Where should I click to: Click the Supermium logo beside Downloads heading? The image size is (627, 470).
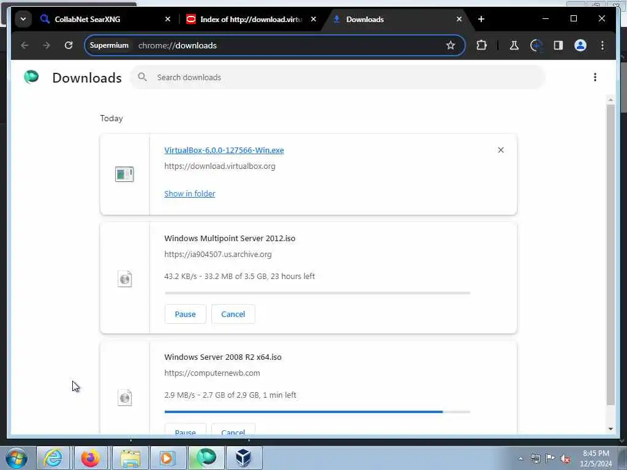[x=31, y=76]
